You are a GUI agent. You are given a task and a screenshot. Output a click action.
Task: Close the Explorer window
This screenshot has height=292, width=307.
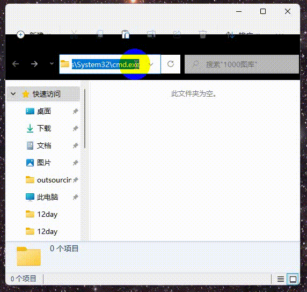pos(288,11)
